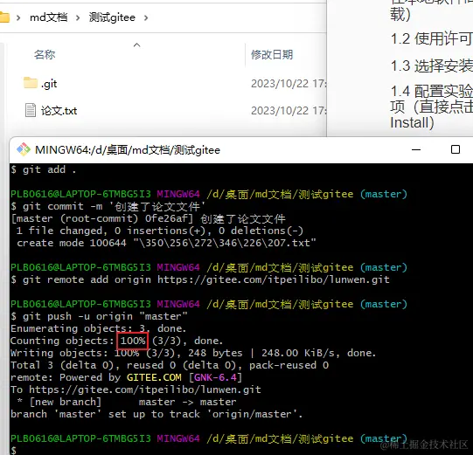
Task: Expand chevron after md文档 in breadcrumb
Action: click(78, 17)
